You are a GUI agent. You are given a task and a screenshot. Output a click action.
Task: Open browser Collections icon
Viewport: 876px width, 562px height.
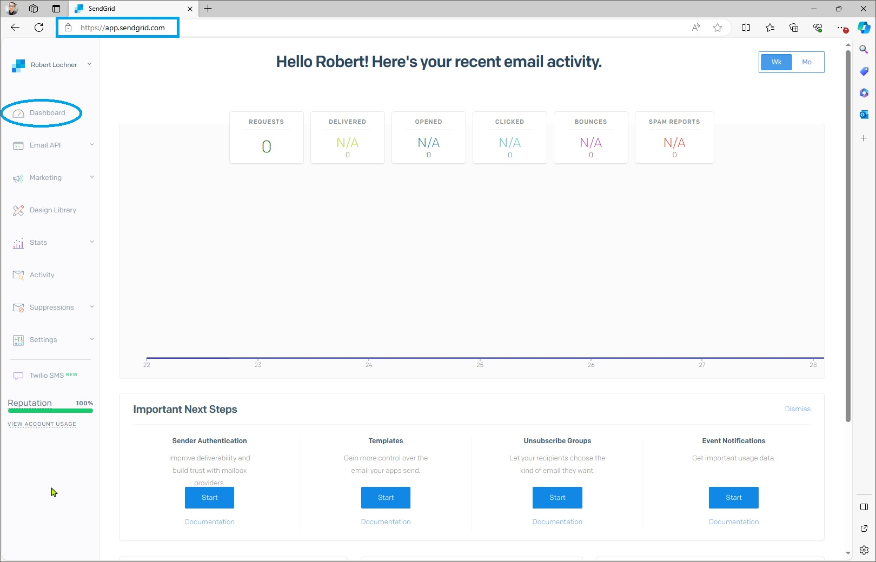click(x=794, y=28)
